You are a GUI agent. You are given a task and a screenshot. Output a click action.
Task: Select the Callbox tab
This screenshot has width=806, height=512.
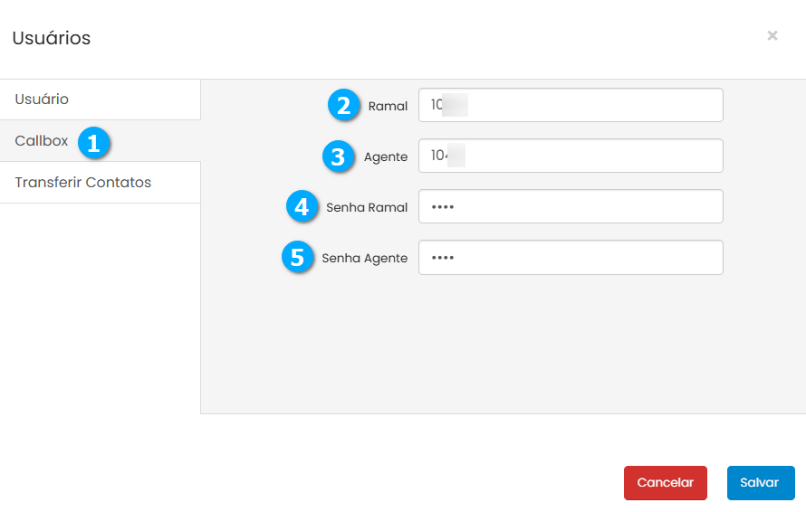tap(42, 141)
